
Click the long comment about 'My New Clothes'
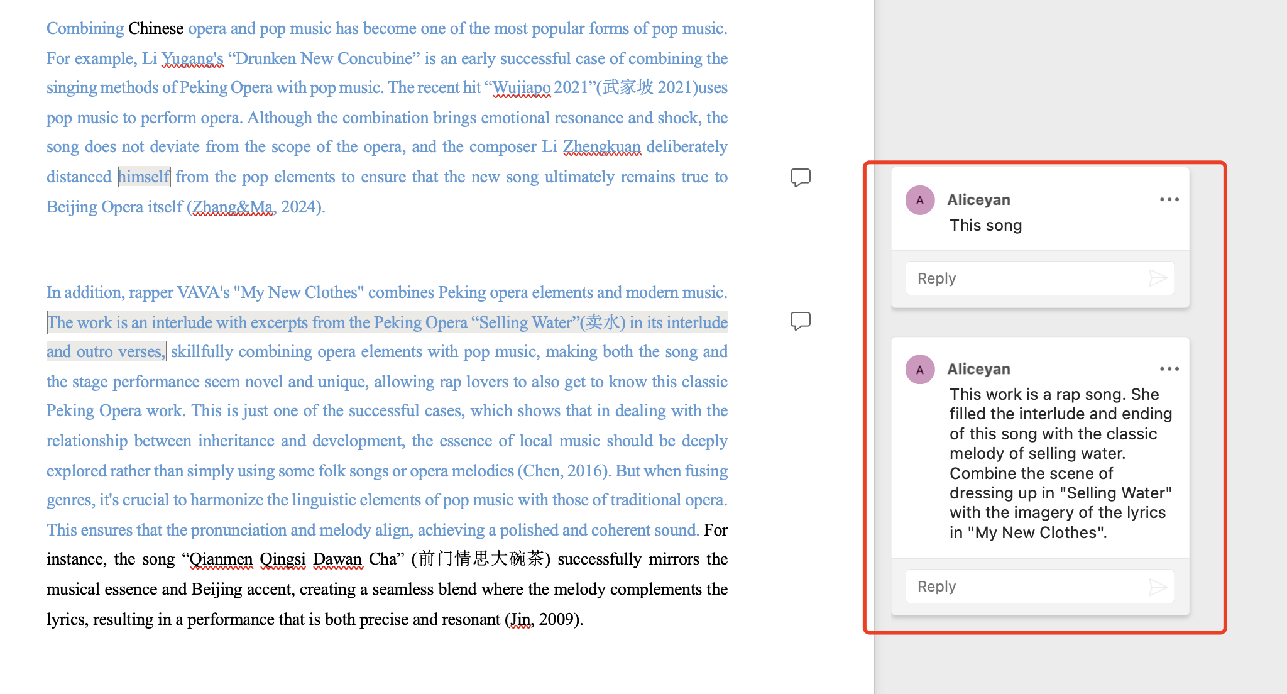(x=1060, y=463)
